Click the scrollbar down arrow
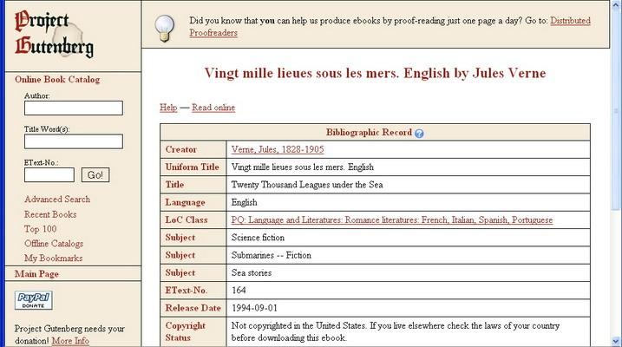 [616, 341]
